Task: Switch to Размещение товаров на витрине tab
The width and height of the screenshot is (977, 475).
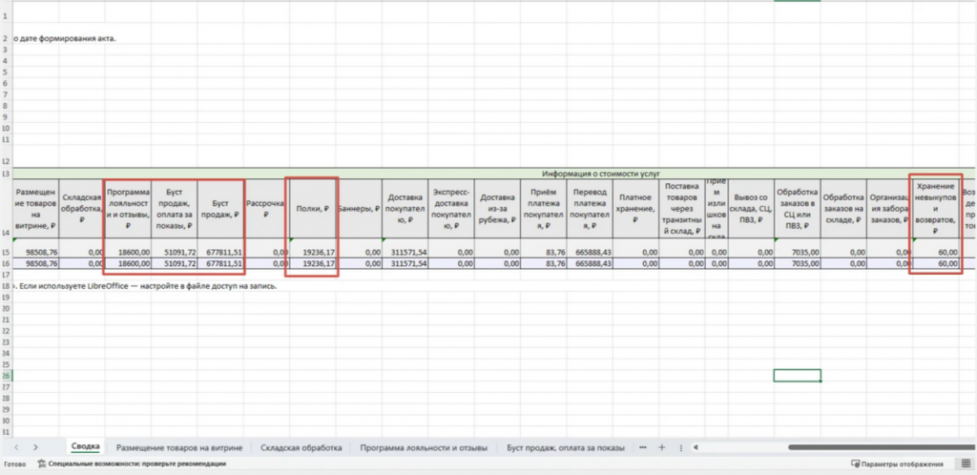Action: coord(179,447)
